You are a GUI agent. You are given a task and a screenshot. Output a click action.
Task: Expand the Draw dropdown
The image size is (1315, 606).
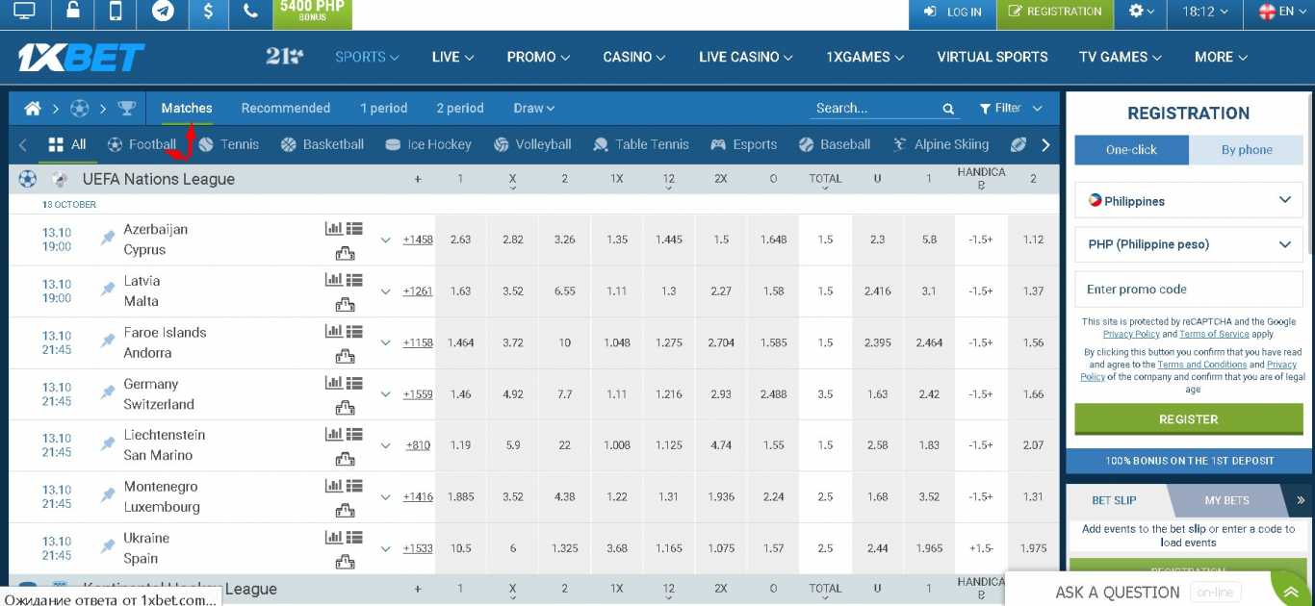[x=534, y=108]
